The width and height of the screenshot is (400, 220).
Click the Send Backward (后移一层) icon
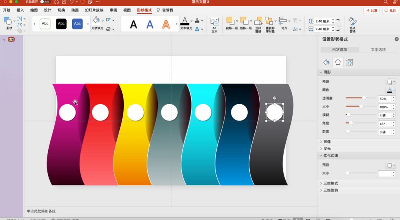(x=244, y=21)
